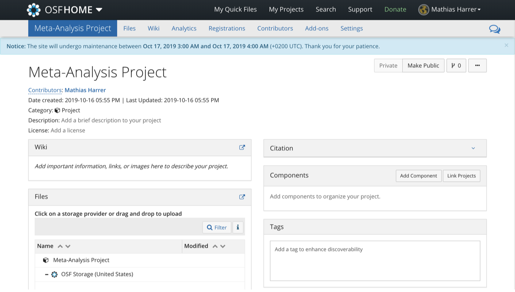515x292 pixels.
Task: Go to the Contributors tab
Action: (x=275, y=28)
